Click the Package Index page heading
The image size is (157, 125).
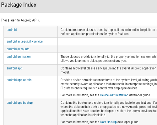19,5
